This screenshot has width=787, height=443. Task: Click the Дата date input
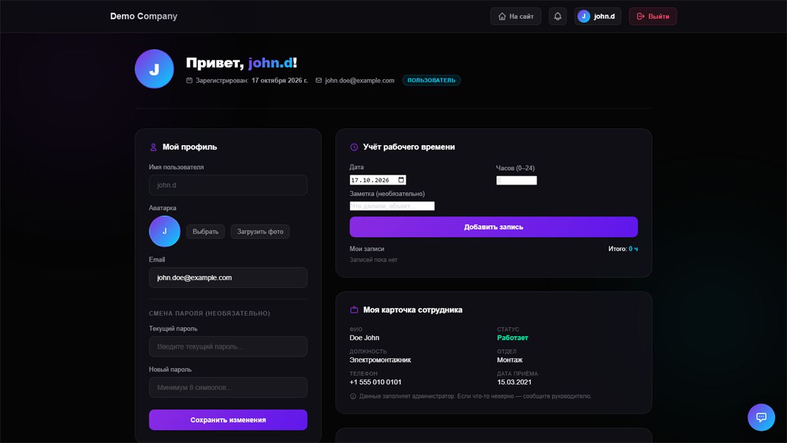(x=378, y=180)
